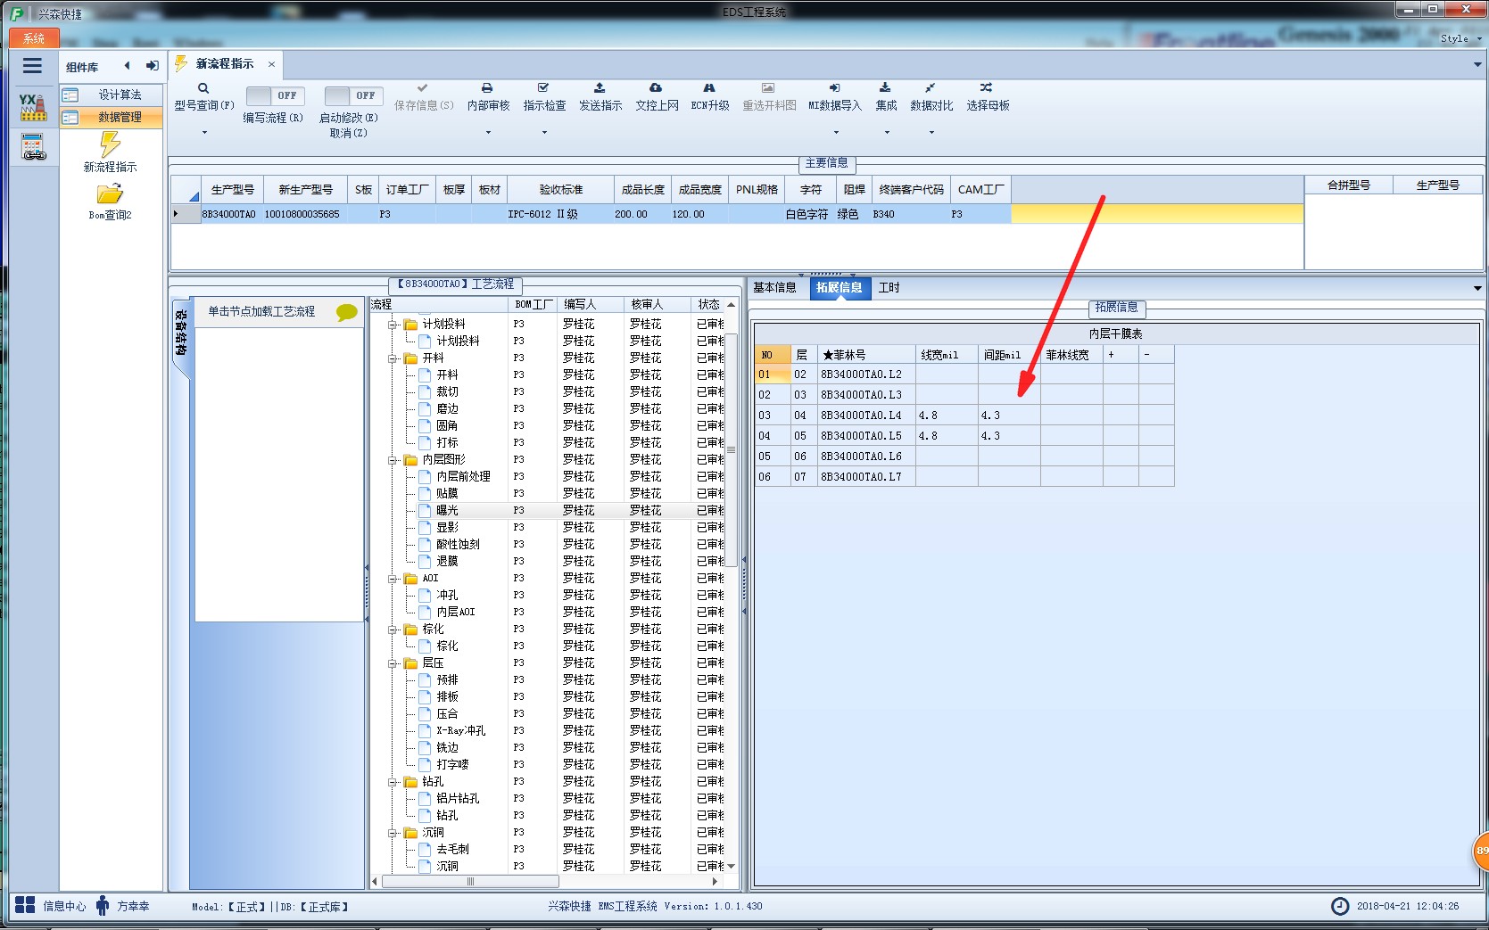Click 指示检查 checkbox icon
The image size is (1489, 930).
[543, 88]
